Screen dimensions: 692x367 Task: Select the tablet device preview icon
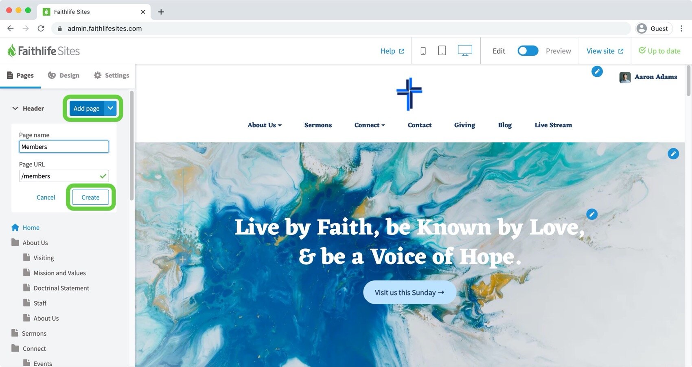tap(442, 51)
